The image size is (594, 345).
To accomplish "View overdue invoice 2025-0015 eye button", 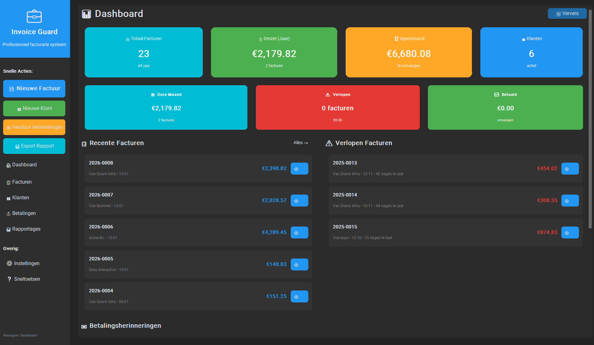I will pyautogui.click(x=570, y=233).
